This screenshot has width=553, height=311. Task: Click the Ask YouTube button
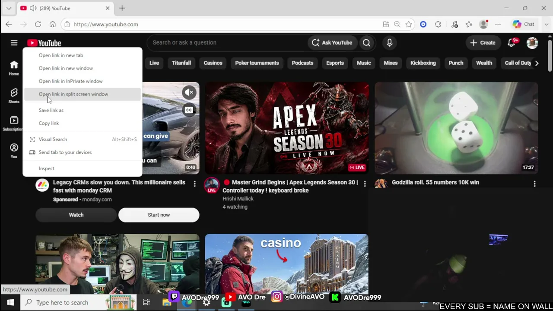332,43
